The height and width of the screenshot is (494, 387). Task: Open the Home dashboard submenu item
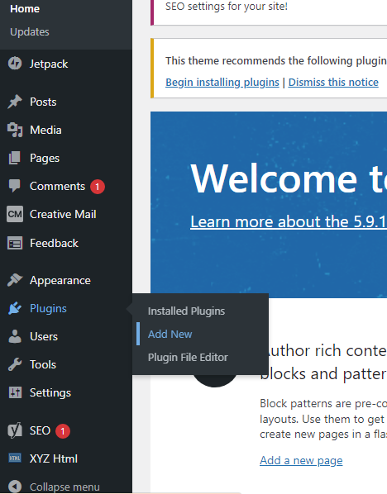click(x=25, y=9)
